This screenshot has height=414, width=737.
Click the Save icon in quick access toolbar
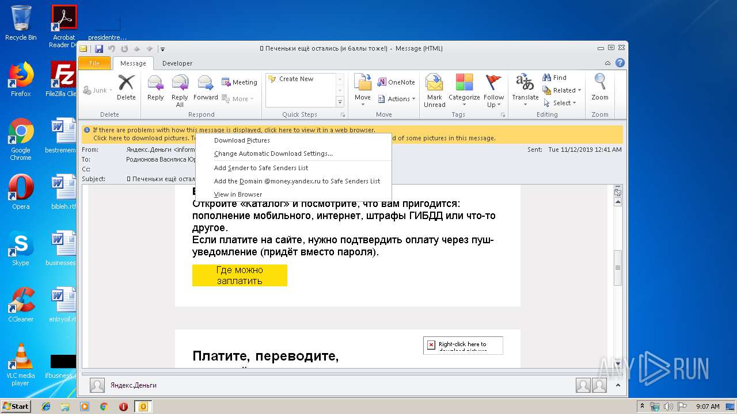99,49
